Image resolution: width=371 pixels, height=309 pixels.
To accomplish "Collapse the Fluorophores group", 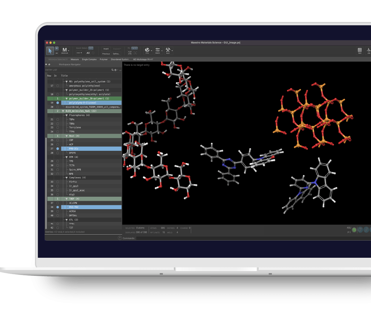I will coord(67,115).
